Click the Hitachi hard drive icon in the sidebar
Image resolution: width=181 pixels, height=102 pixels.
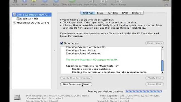click(x=14, y=14)
